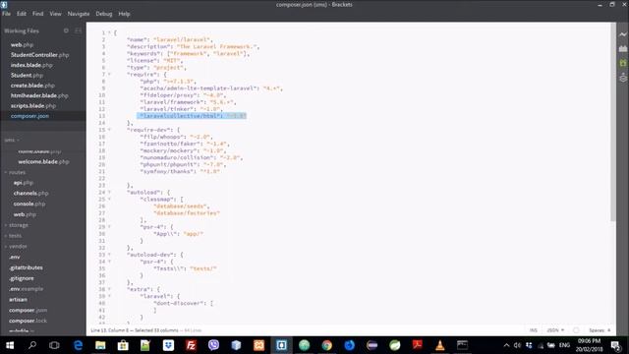Fold the autoload-dev block at line 33
Screen dimensions: 629x354
point(109,255)
